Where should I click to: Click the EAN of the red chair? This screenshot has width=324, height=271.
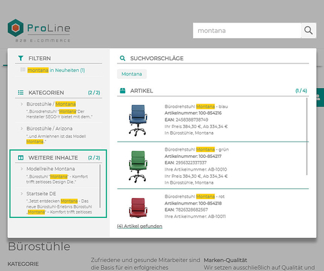(186, 210)
